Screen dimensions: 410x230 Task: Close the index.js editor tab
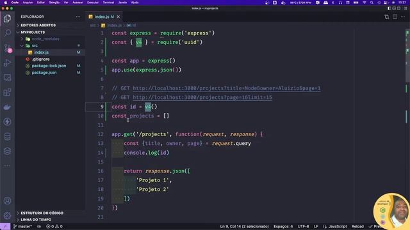[x=118, y=17]
